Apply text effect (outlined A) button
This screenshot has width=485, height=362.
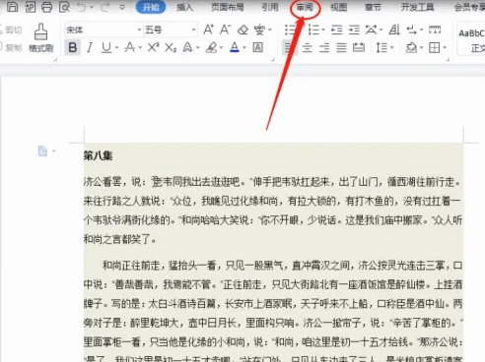click(x=187, y=48)
